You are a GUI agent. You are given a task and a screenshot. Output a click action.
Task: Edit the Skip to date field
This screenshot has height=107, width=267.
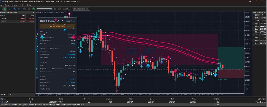point(79,9)
